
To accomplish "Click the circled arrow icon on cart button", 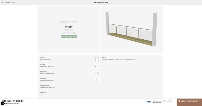I will 200,101.
